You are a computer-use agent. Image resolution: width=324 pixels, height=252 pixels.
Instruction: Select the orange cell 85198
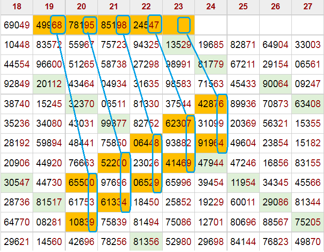[114, 25]
